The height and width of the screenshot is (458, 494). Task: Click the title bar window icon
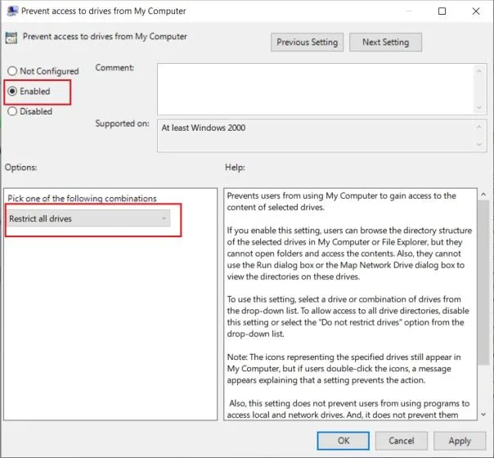coord(12,11)
